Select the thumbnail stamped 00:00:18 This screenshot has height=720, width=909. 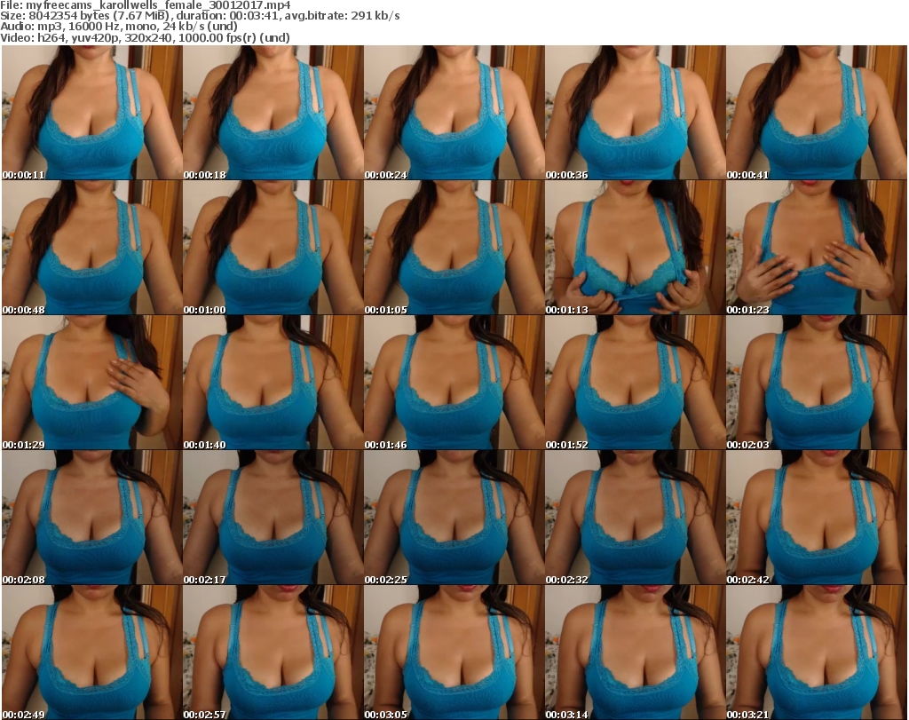coord(273,113)
